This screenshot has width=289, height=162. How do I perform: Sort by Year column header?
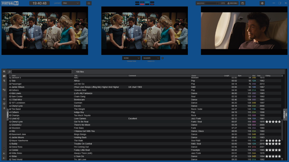point(261,76)
